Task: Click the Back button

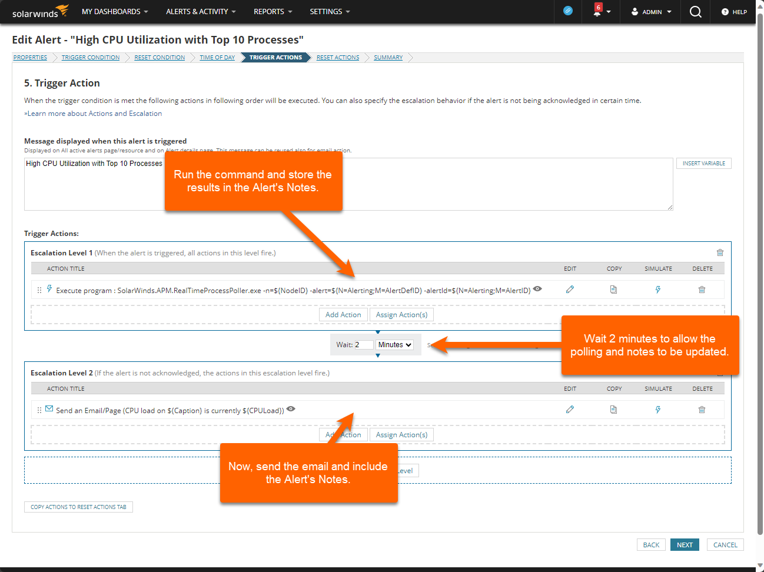Action: (651, 545)
